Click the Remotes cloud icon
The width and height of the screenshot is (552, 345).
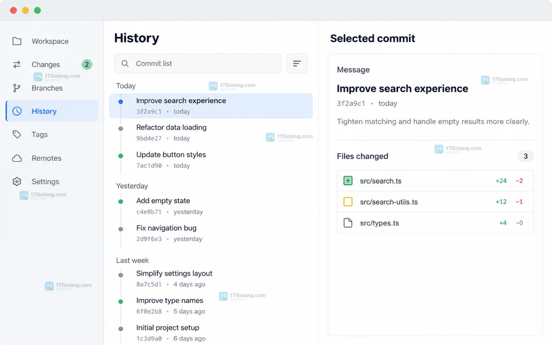point(17,158)
